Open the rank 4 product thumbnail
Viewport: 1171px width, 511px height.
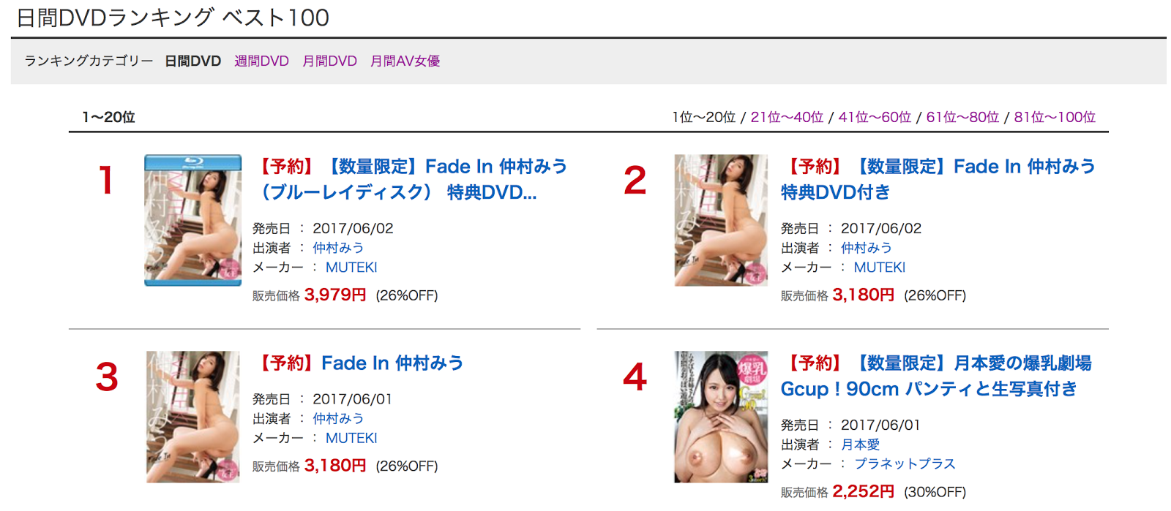[x=721, y=417]
